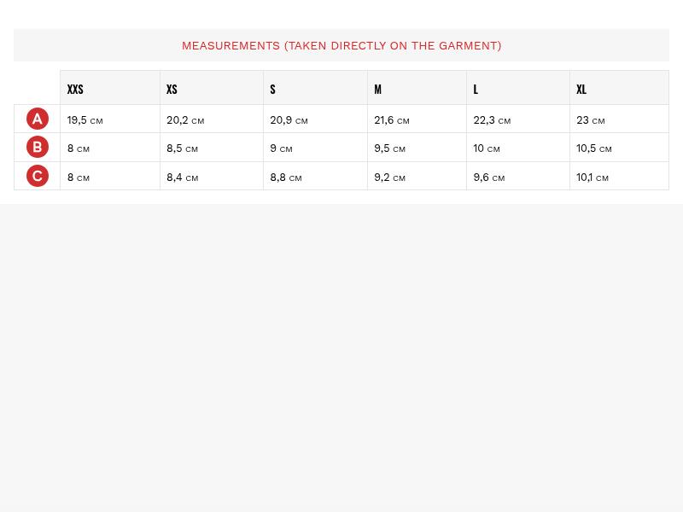The height and width of the screenshot is (512, 683).
Task: Click the 21,6 cm measurement cell
Action: 392,119
